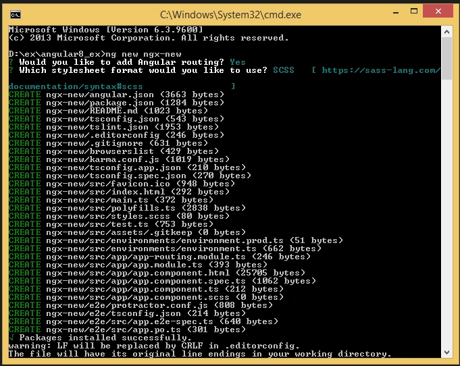460x366 pixels.
Task: Click the Microsoft Corporation copyright line
Action: [149, 38]
